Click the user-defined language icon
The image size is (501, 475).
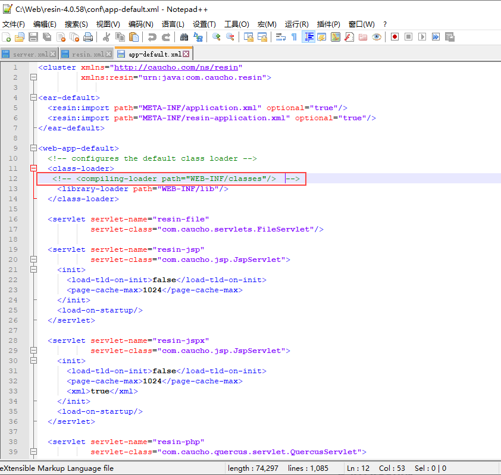pos(322,37)
